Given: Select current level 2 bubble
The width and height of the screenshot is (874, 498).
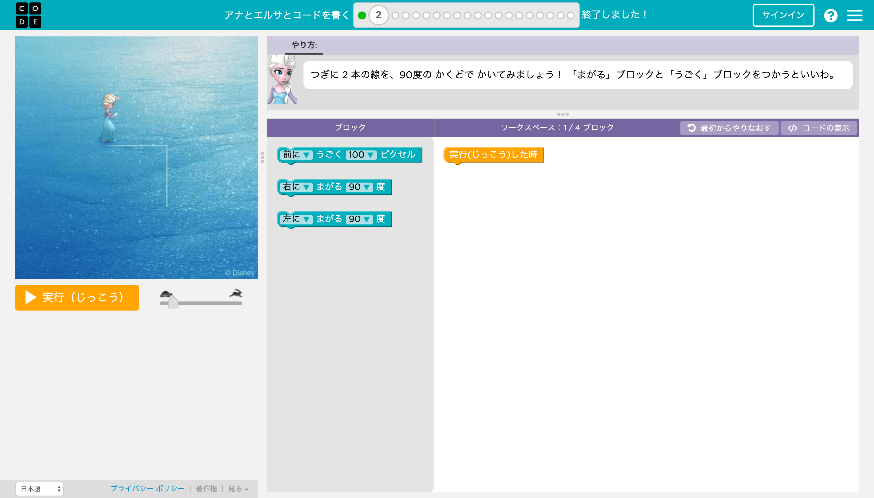Looking at the screenshot, I should pyautogui.click(x=378, y=15).
